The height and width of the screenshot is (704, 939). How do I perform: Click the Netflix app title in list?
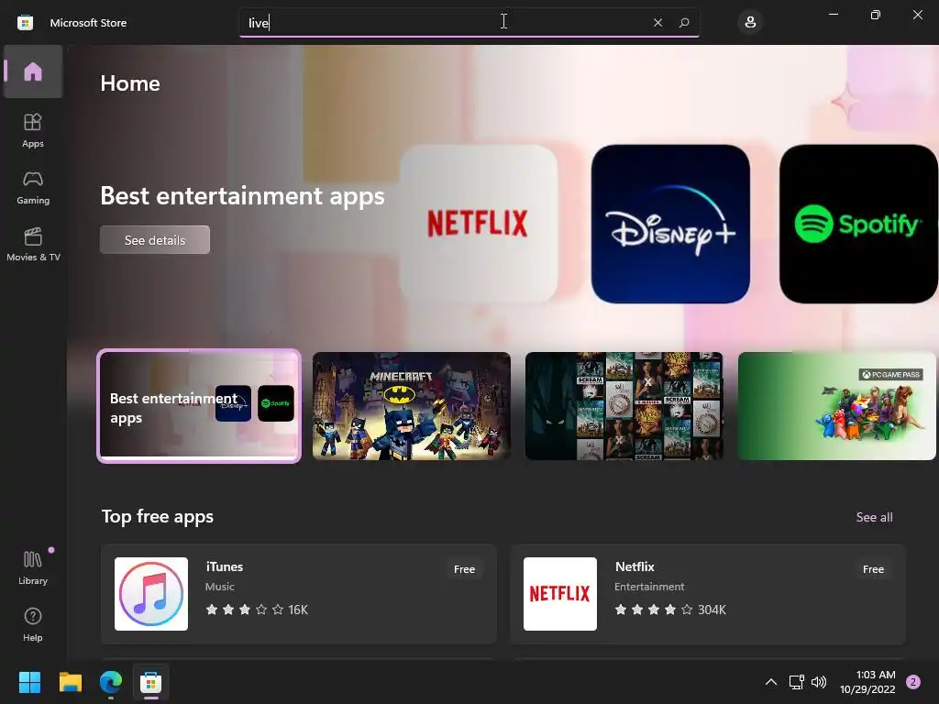(635, 566)
